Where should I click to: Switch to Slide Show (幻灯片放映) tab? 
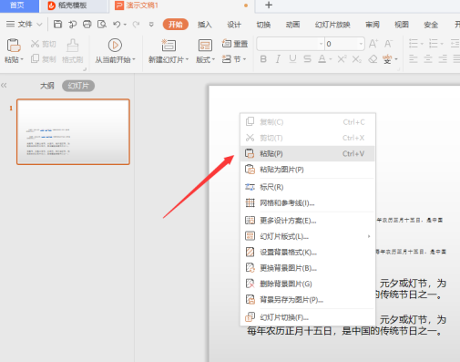332,25
